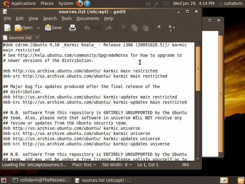Place cursor in line 'deb-src http://us.archive.ubuntu.com/ubuntu/ karmic universe'
The width and height of the screenshot is (245, 184).
click(76, 133)
